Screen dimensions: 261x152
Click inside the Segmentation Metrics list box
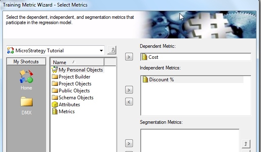(190, 141)
